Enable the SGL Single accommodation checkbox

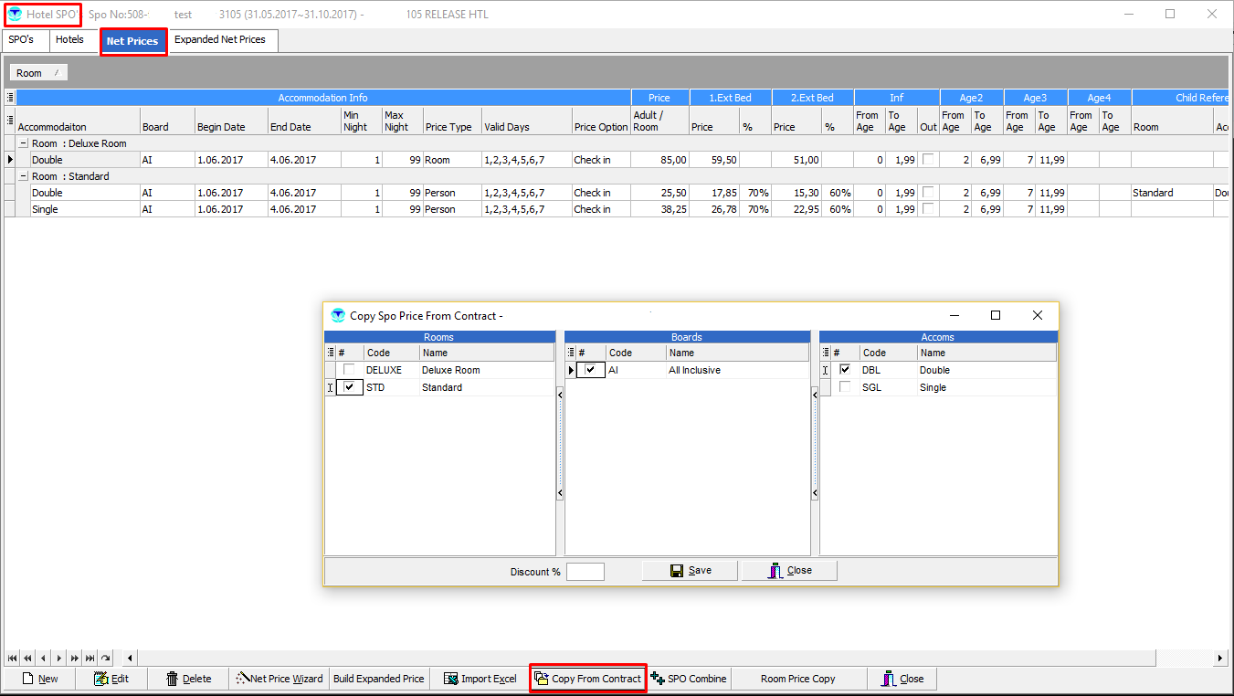tap(845, 387)
